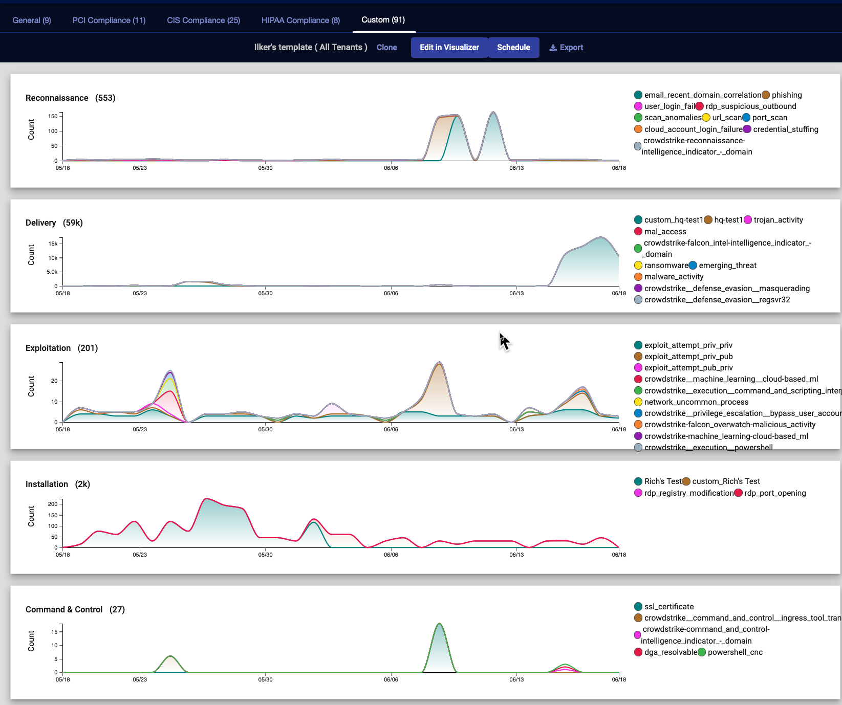The width and height of the screenshot is (842, 705).
Task: Open the HIPAA Compliance tab
Action: tap(300, 20)
